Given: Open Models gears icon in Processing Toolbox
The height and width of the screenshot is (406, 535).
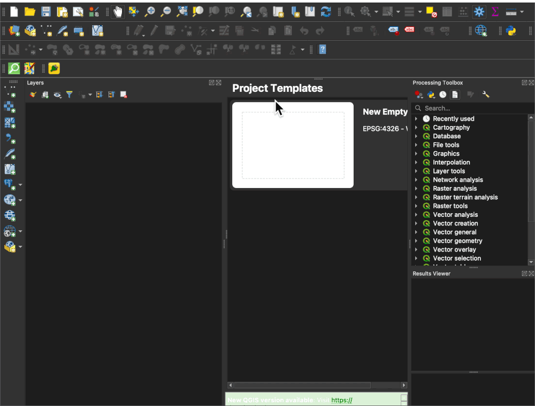Looking at the screenshot, I should pyautogui.click(x=419, y=95).
